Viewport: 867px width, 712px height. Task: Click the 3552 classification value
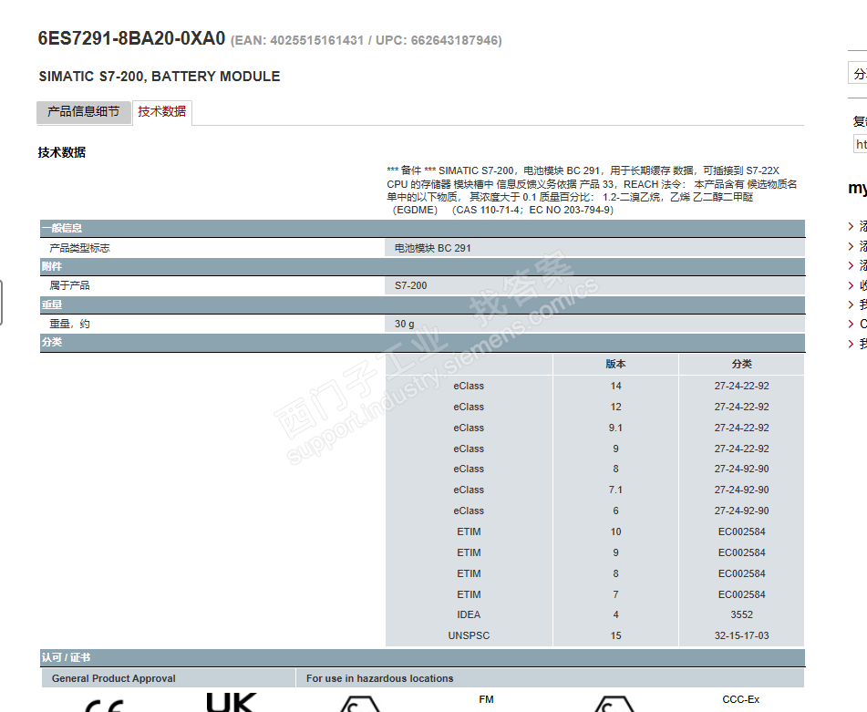pyautogui.click(x=741, y=614)
